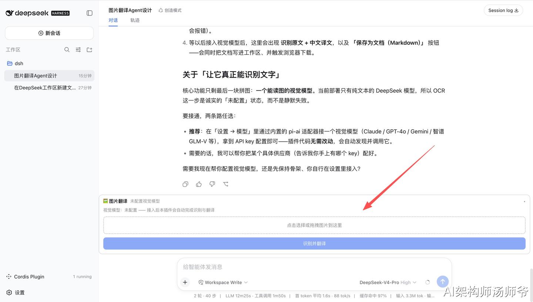Focus the 给智能体发消息 message input
This screenshot has width=533, height=302.
(x=314, y=267)
